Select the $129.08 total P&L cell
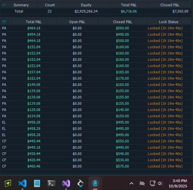 point(34,110)
